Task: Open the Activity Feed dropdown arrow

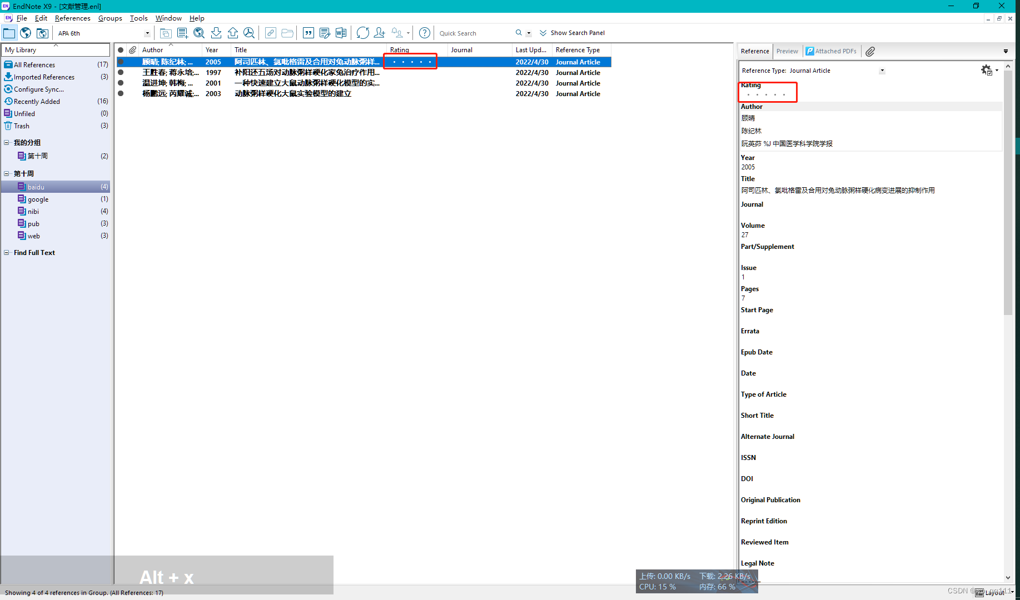Action: (409, 33)
